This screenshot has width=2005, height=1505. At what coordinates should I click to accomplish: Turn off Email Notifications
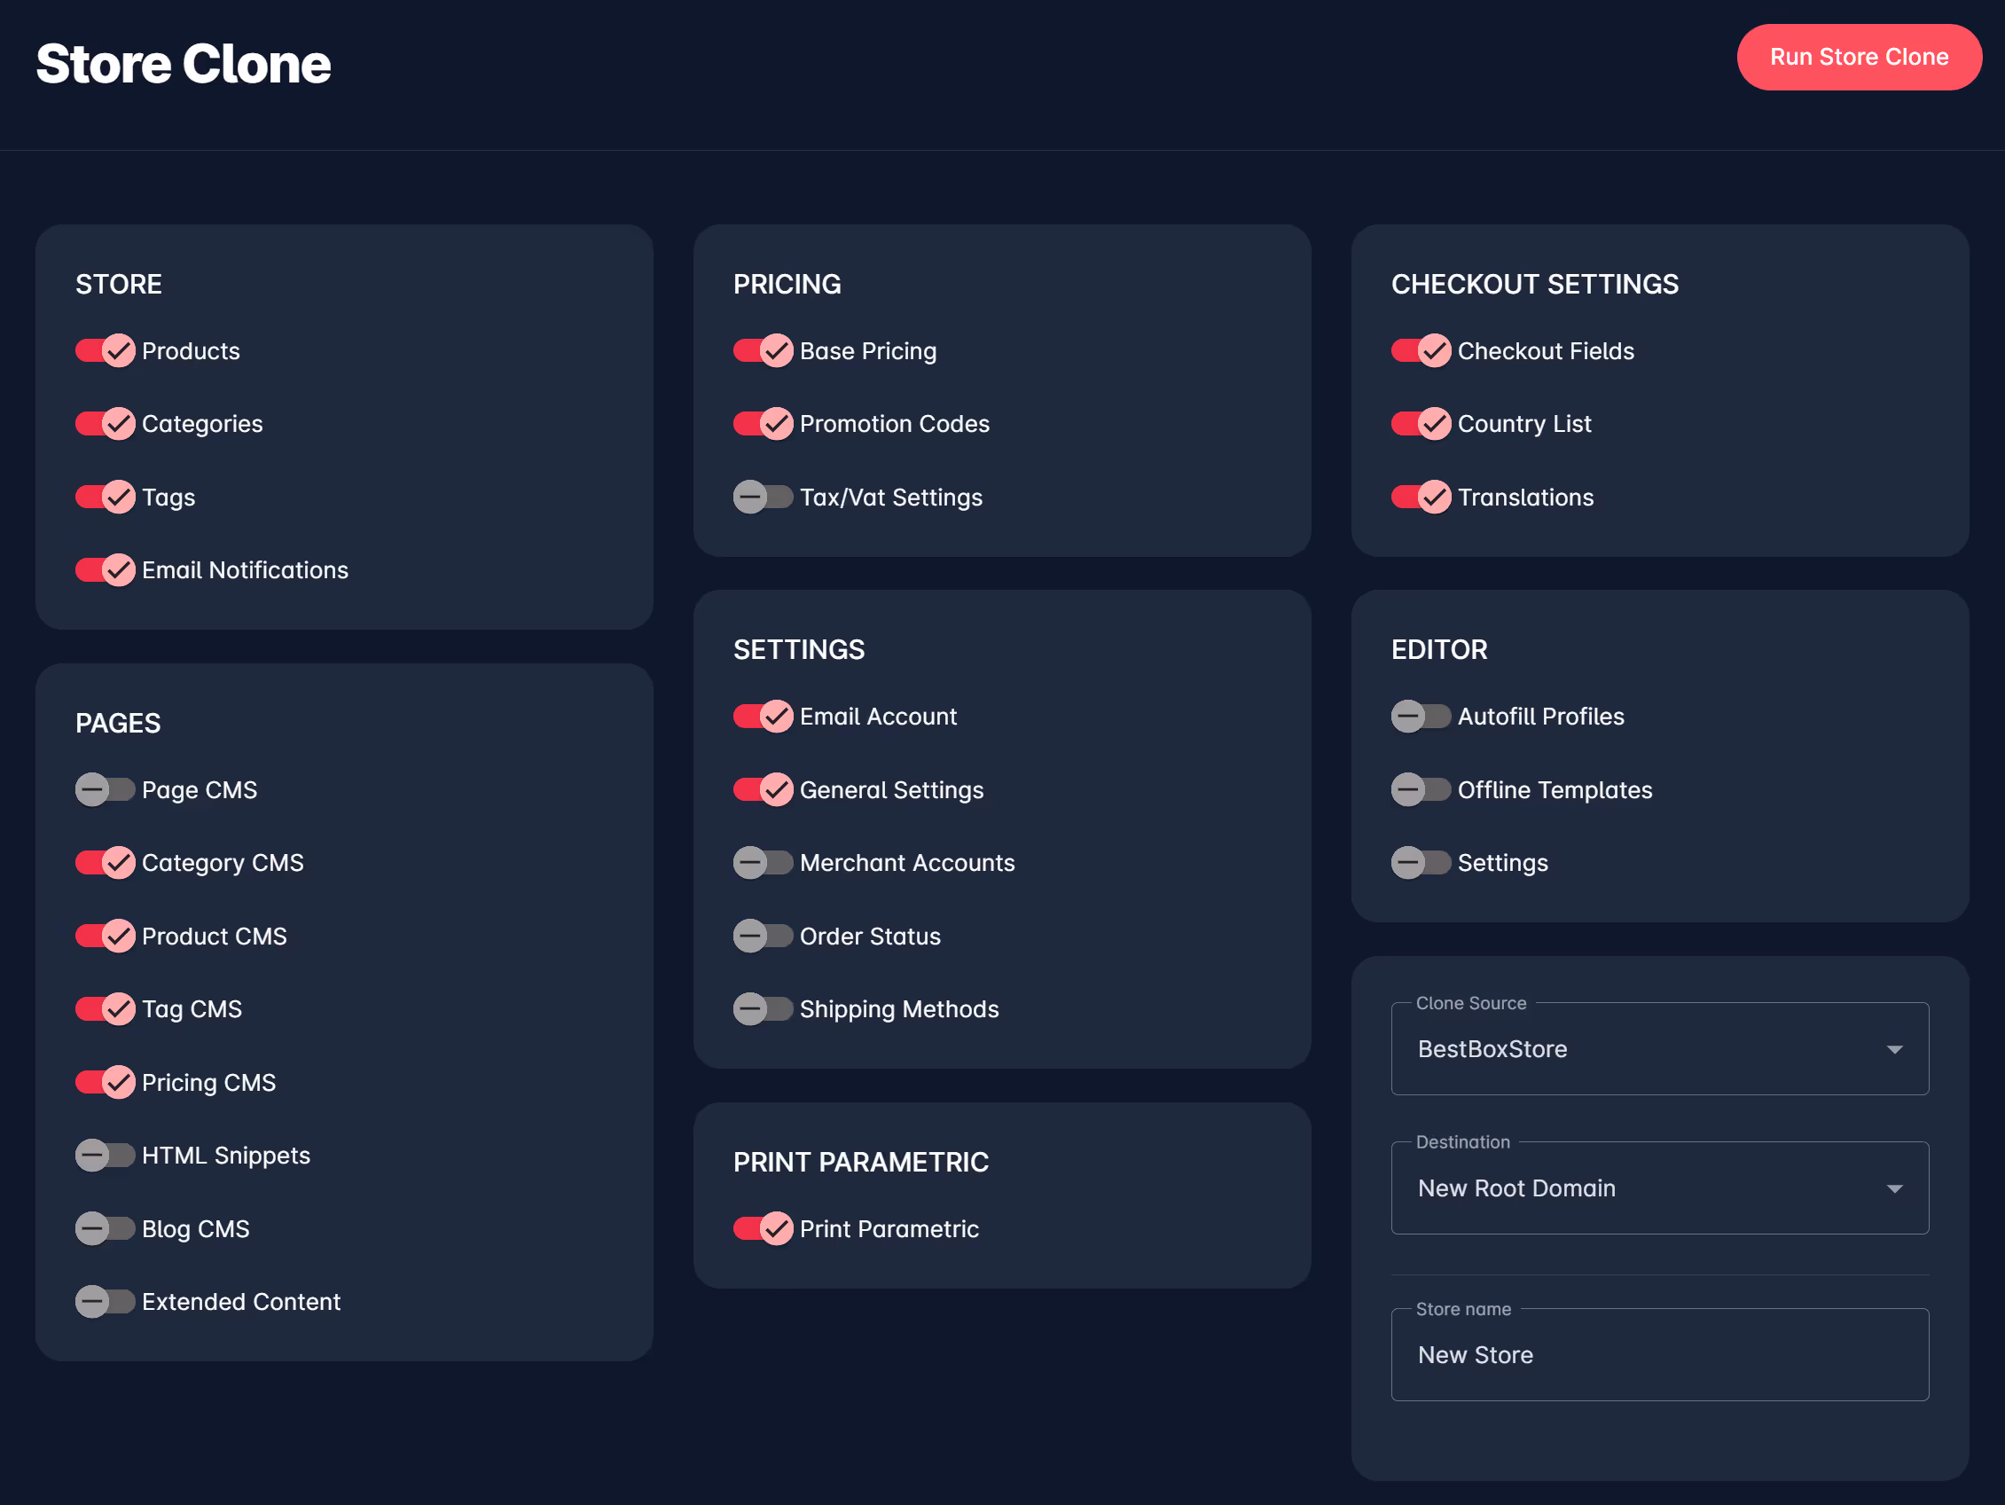(x=106, y=569)
